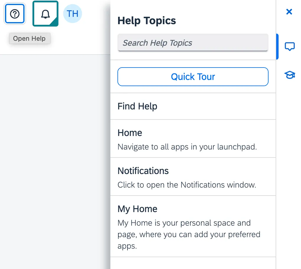Click the Open Help tooltip label
Viewport: 301px width, 269px height.
pyautogui.click(x=30, y=39)
